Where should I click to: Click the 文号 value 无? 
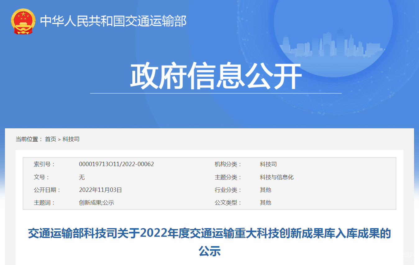click(x=82, y=177)
